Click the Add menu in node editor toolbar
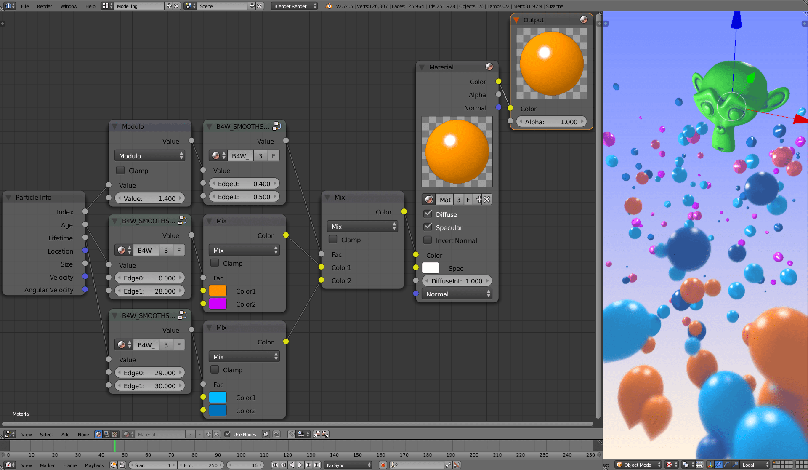The image size is (808, 470). click(65, 434)
